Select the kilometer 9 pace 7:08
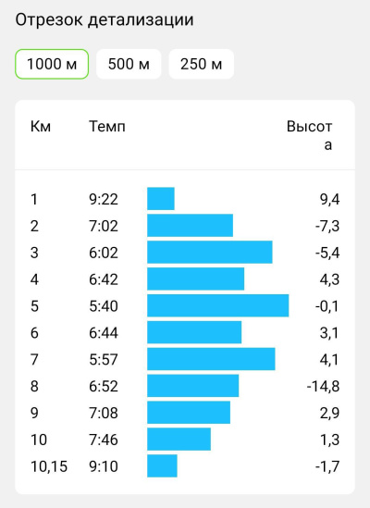This screenshot has height=508, width=370. (104, 413)
